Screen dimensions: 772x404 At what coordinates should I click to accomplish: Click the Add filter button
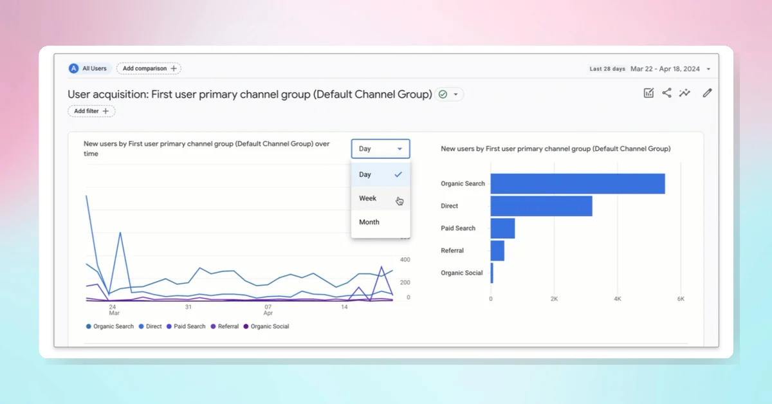(91, 111)
